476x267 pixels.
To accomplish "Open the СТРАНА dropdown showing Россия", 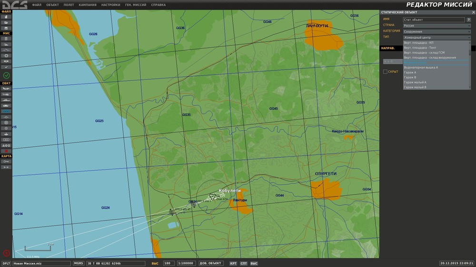I will point(436,26).
